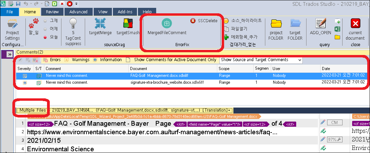
Task: Click the Save icon in quick access toolbar
Action: 18,3
